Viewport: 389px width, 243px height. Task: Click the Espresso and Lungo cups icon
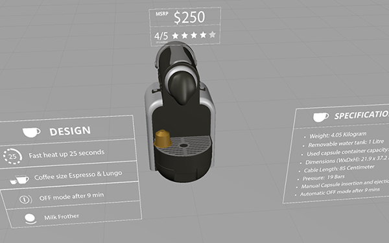coord(19,179)
